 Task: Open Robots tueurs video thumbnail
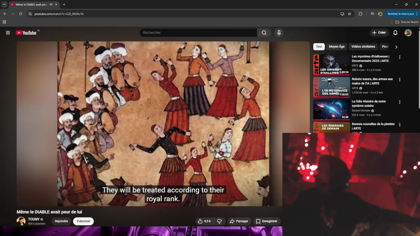pyautogui.click(x=331, y=87)
